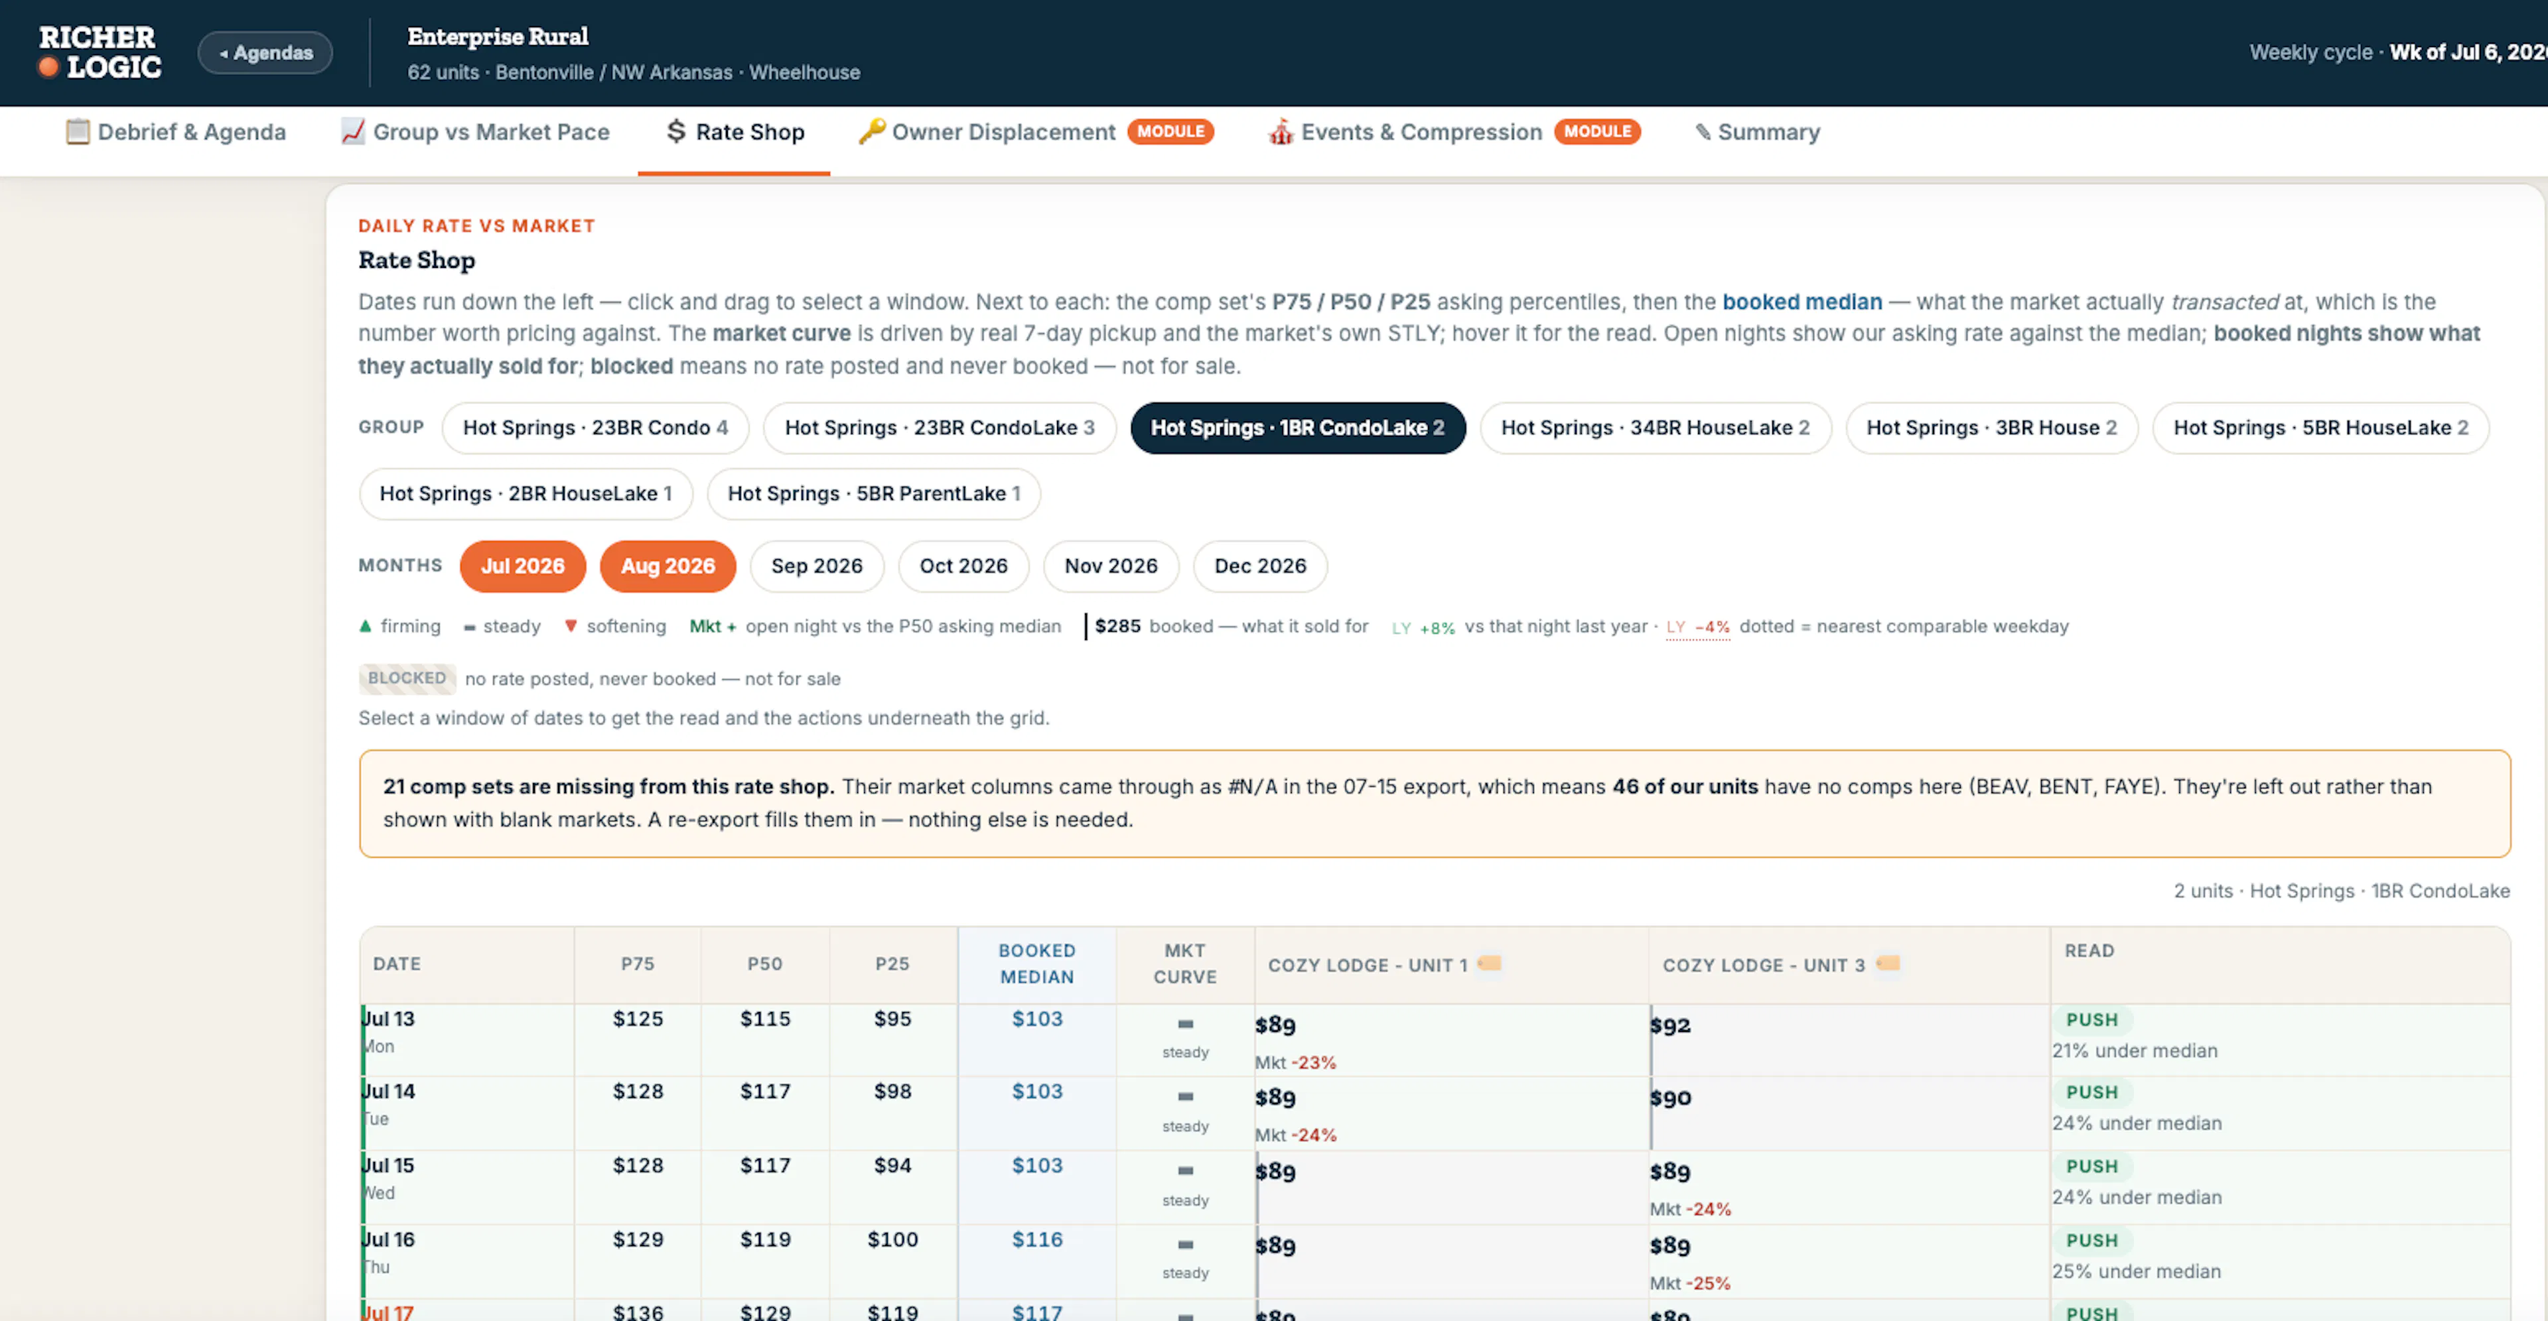Click the chart icon beside Group vs Market Pace
Image resolution: width=2548 pixels, height=1321 pixels.
tap(352, 131)
